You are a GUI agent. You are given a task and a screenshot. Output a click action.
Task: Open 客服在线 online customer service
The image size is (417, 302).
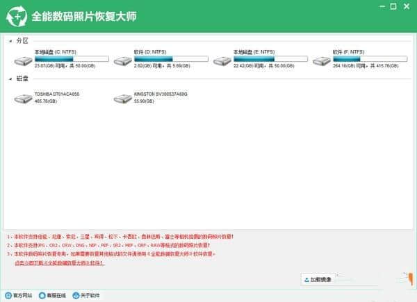tap(57, 296)
